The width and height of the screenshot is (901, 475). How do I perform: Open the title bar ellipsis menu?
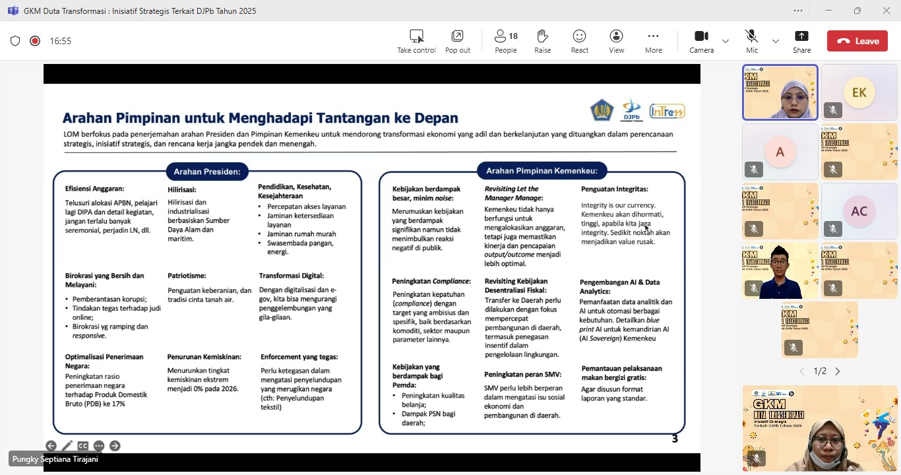[x=798, y=11]
